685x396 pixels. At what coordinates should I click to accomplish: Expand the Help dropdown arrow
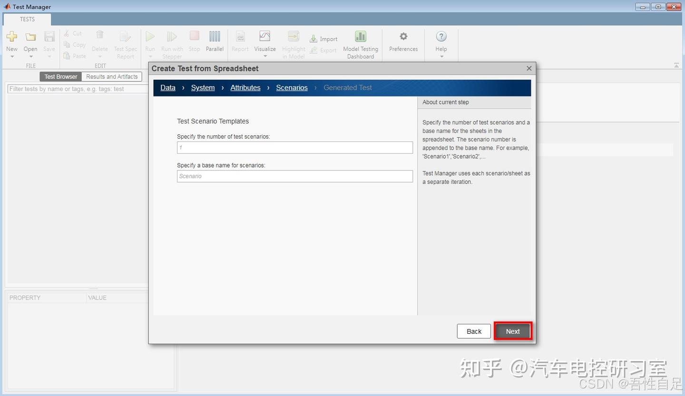pyautogui.click(x=440, y=56)
